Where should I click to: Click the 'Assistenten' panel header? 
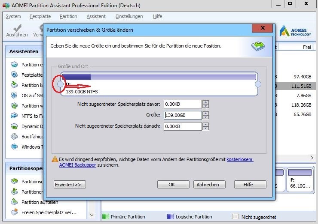(x=24, y=51)
